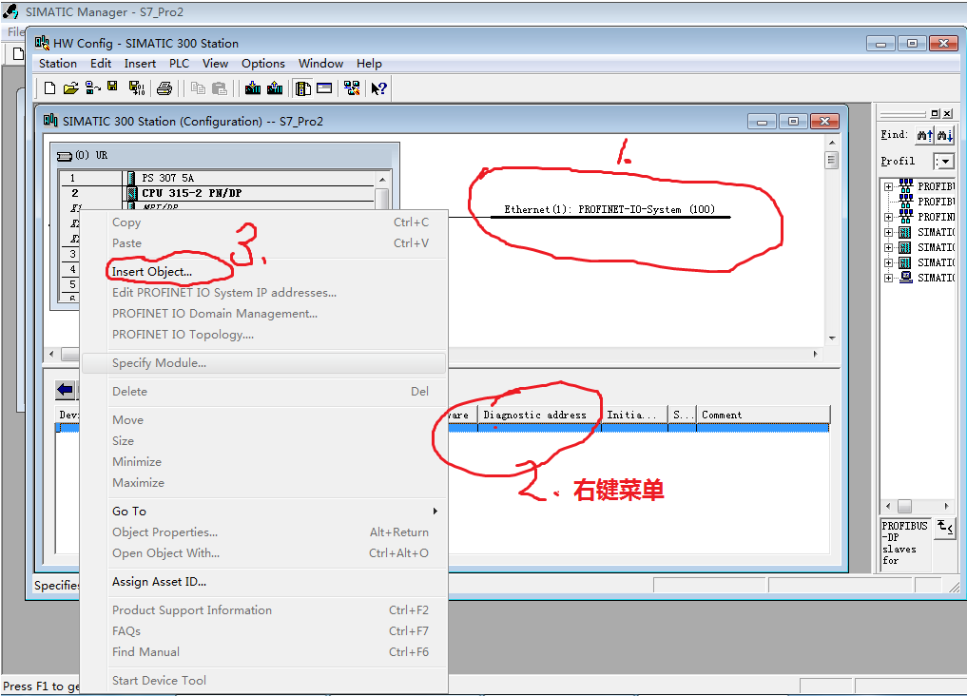Activate the Help pointer icon
Viewport: 967px width, 696px height.
(x=377, y=87)
